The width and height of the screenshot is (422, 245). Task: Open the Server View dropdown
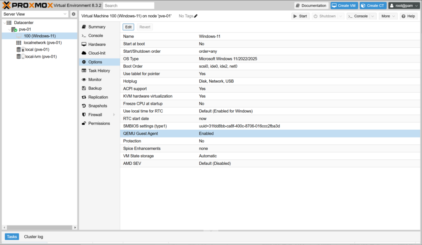[x=35, y=14]
